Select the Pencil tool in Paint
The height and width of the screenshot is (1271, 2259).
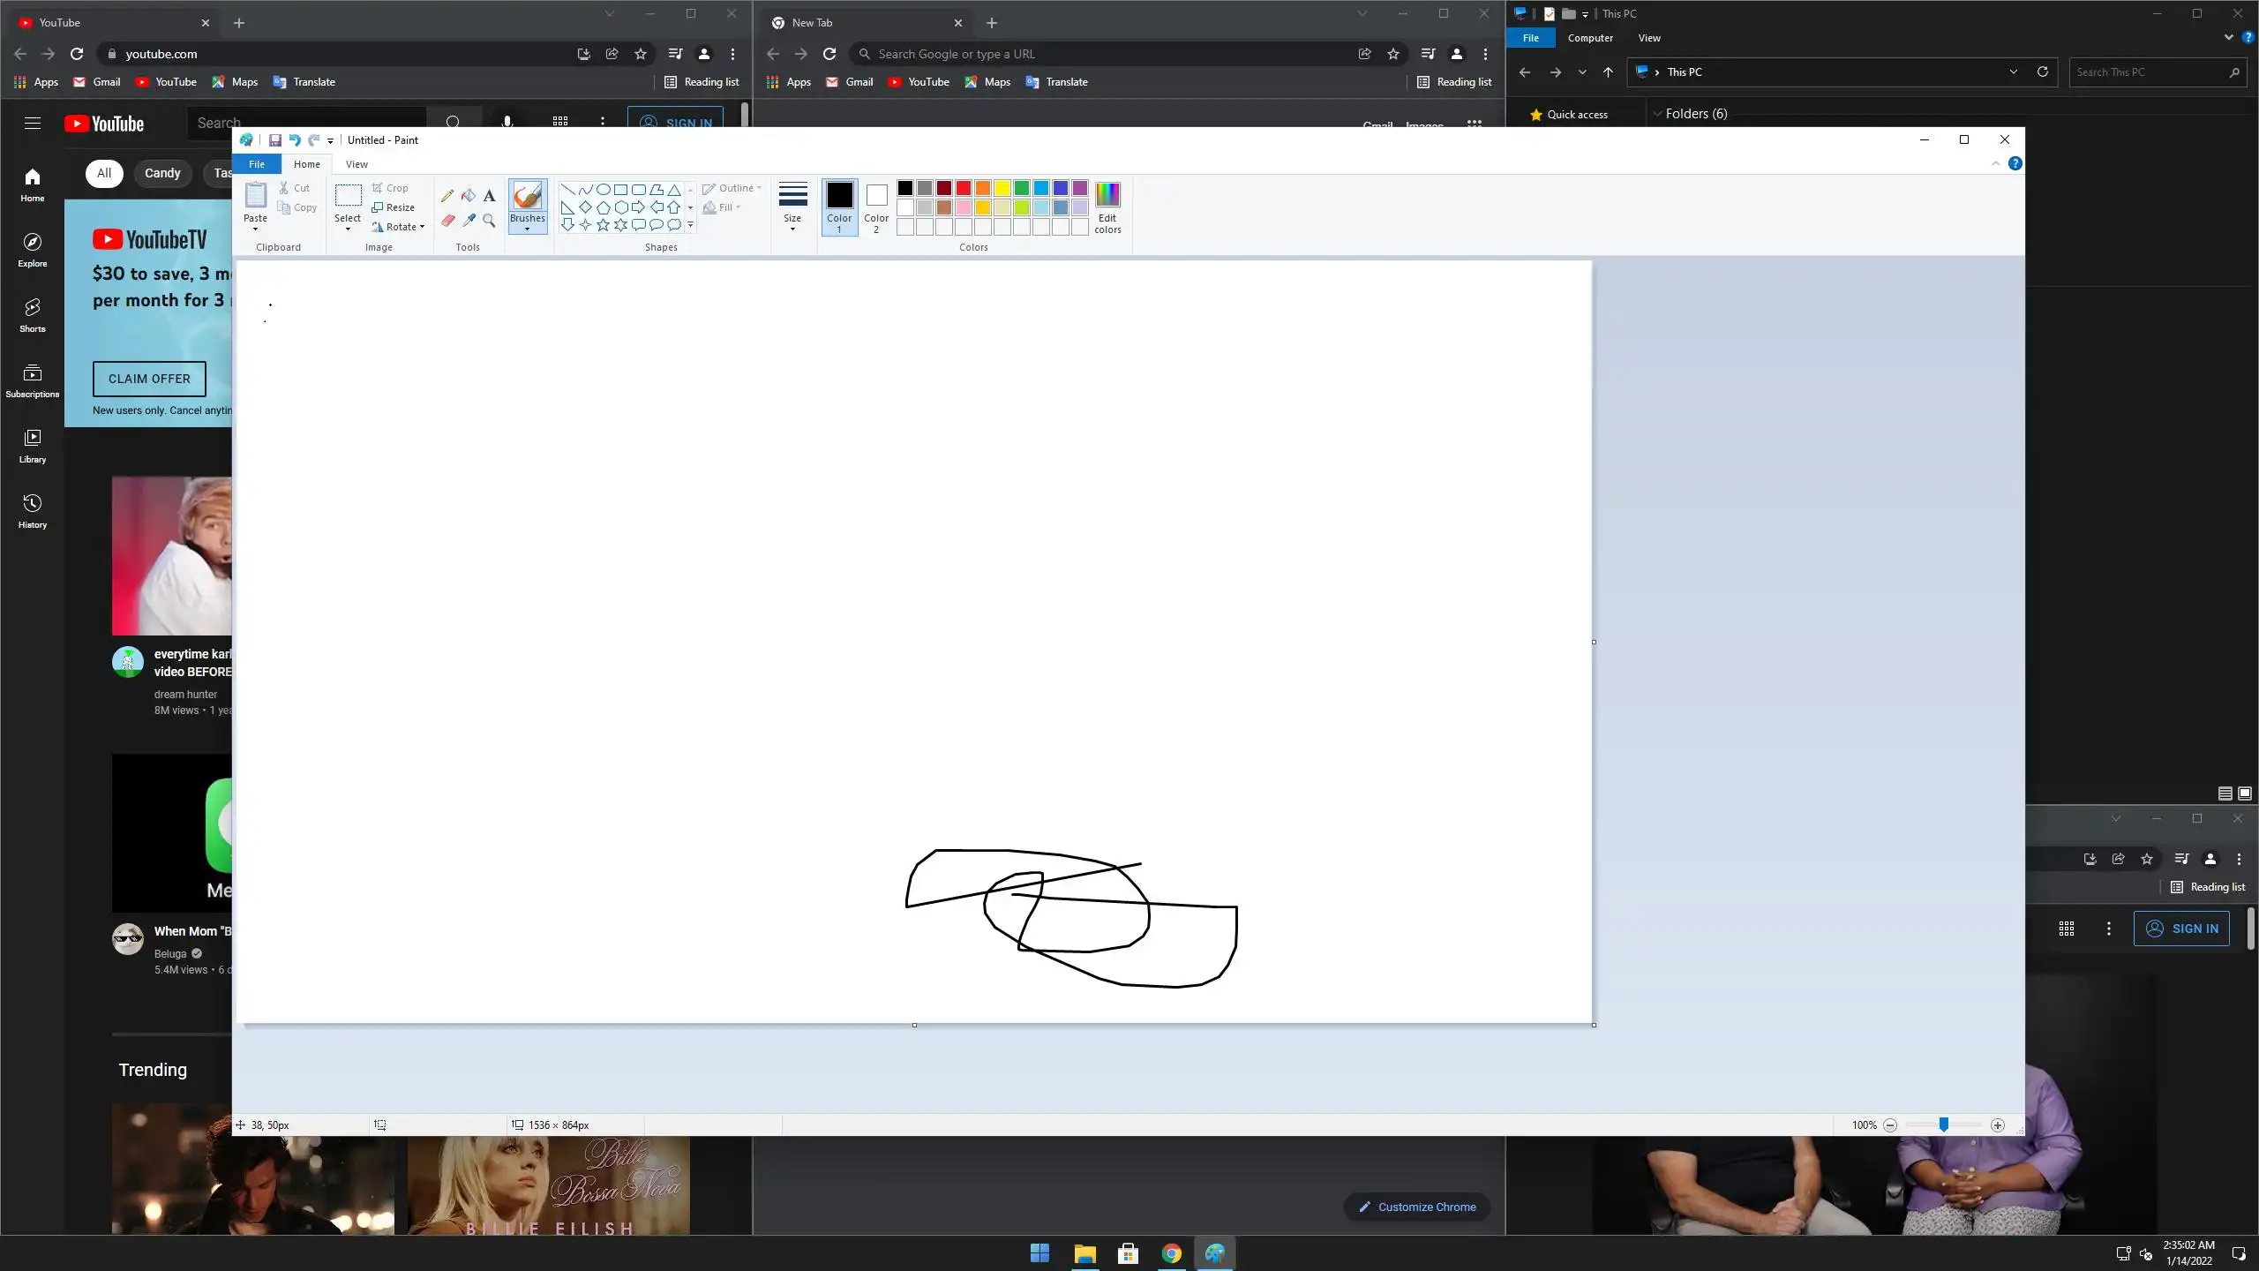click(447, 195)
